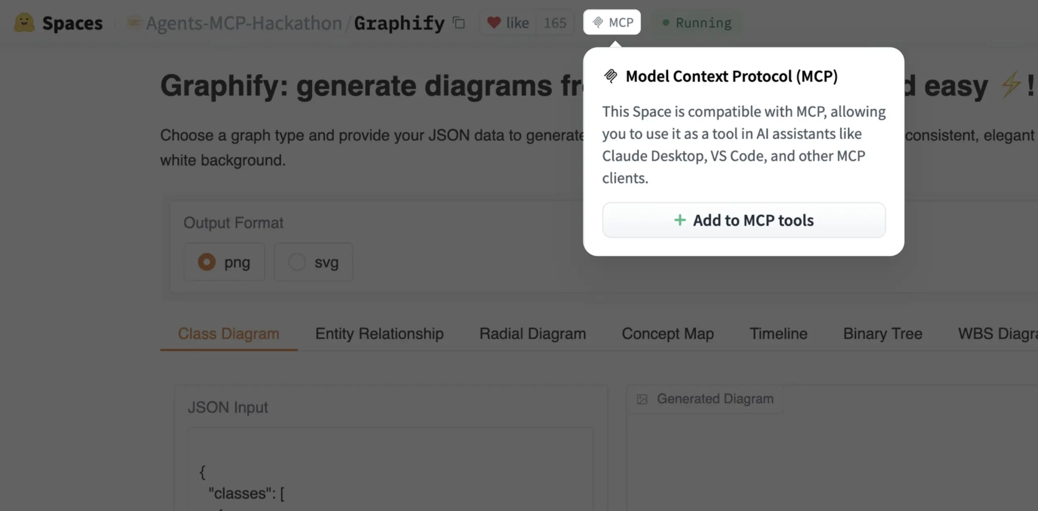Switch to the Class Diagram tab

click(229, 334)
